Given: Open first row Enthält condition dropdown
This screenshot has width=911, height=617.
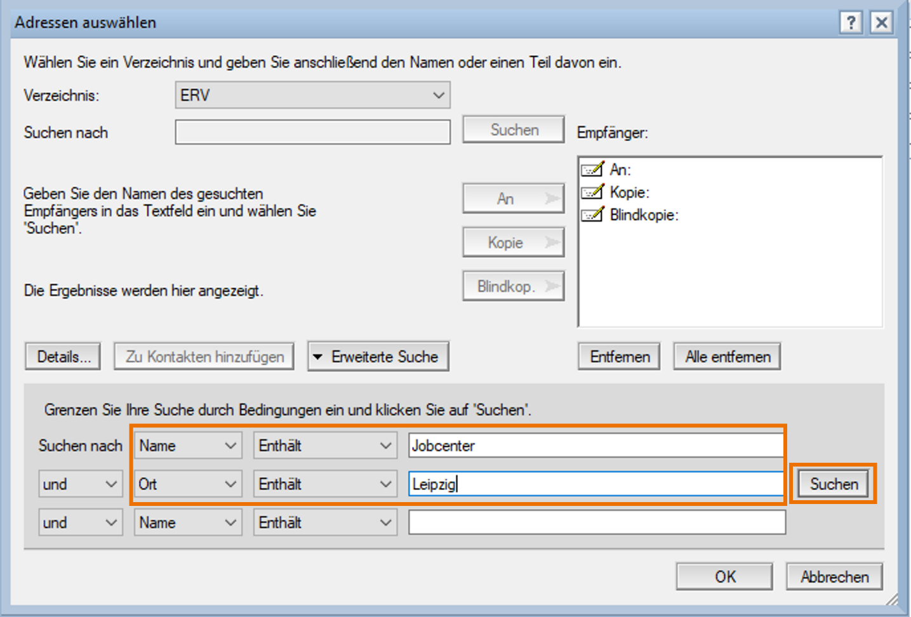Looking at the screenshot, I should 325,446.
